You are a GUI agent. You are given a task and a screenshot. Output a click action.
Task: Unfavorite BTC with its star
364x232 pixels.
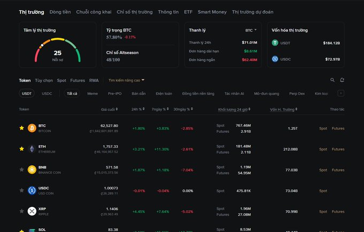click(x=21, y=128)
